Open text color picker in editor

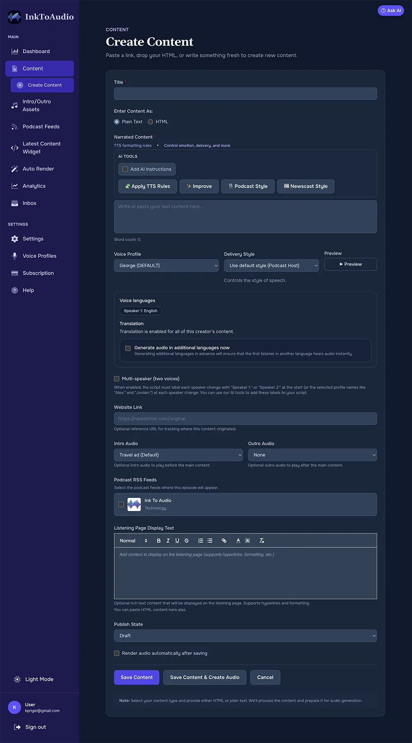tap(238, 541)
